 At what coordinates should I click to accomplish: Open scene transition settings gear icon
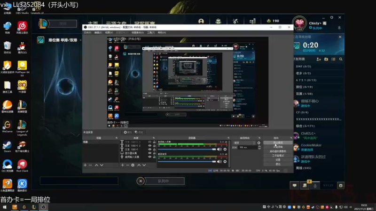click(x=259, y=143)
